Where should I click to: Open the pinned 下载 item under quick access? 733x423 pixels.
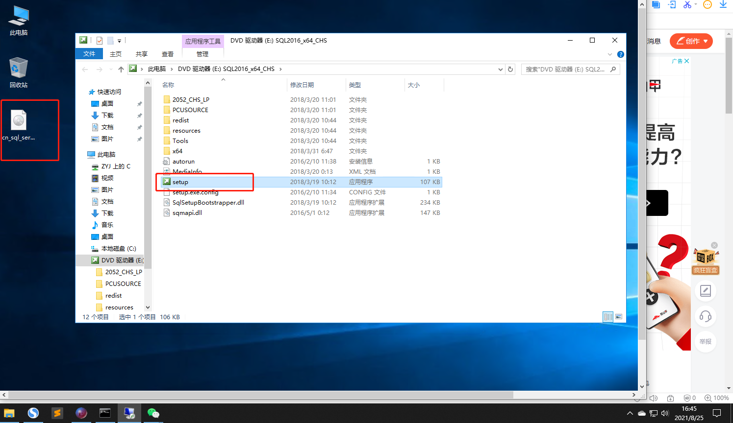click(x=107, y=115)
